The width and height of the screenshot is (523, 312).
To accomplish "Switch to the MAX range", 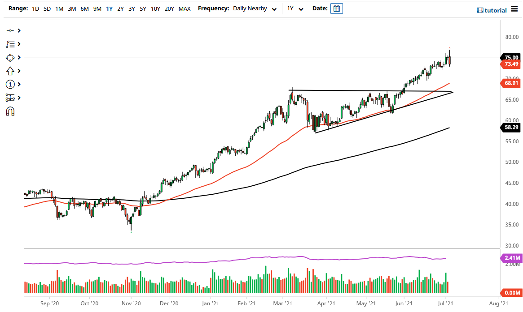I will point(184,8).
